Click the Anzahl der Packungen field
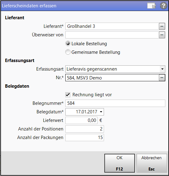The width and height of the screenshot is (169, 176). 85,137
